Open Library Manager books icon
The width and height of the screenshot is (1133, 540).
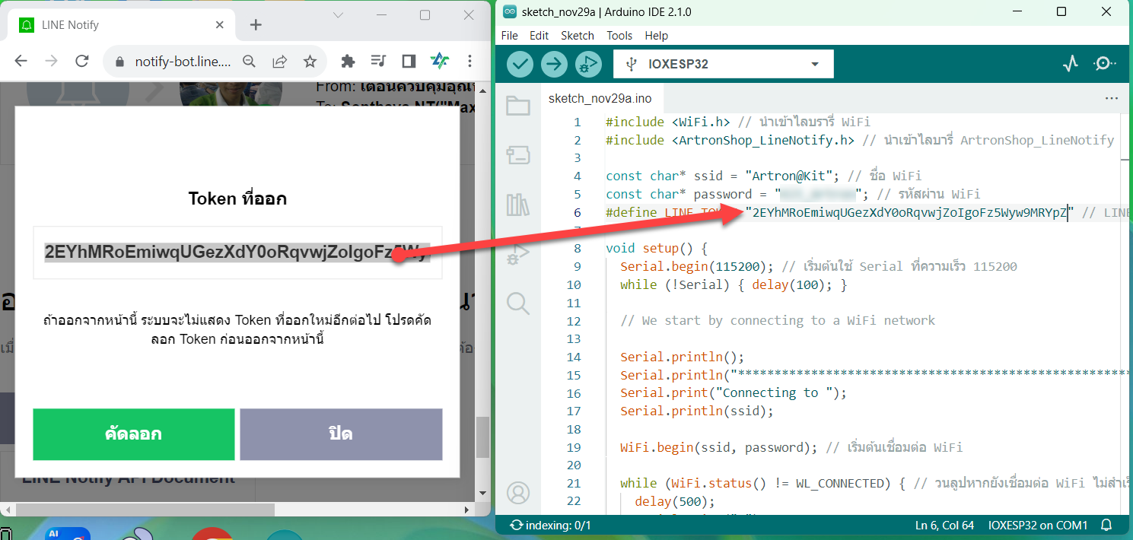[x=518, y=205]
